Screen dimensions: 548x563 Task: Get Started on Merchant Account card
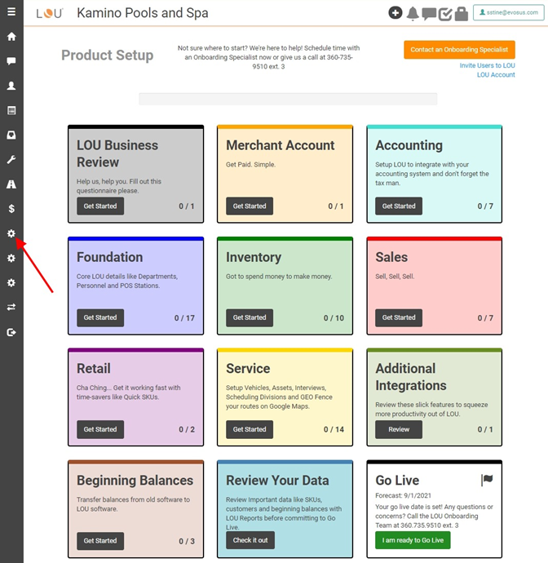[250, 206]
